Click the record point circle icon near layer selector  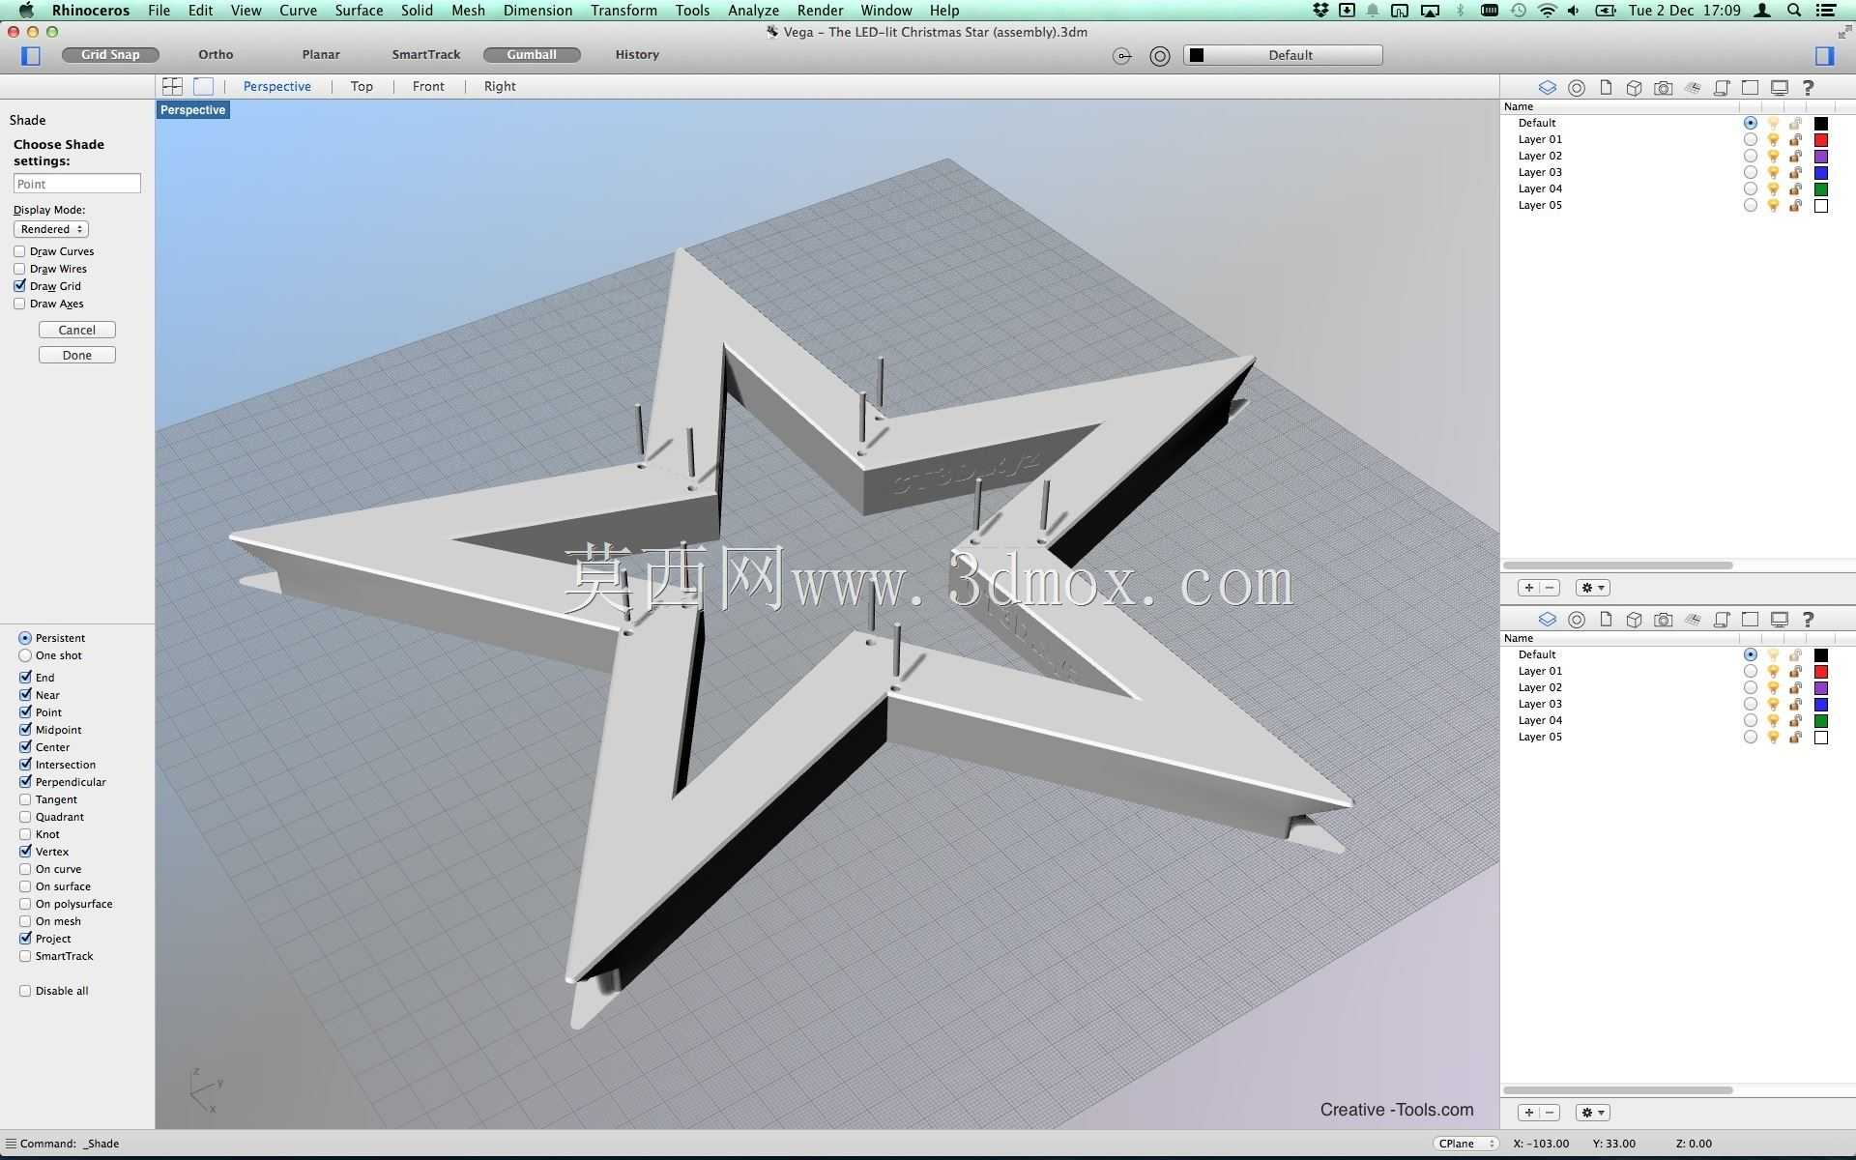coord(1121,56)
